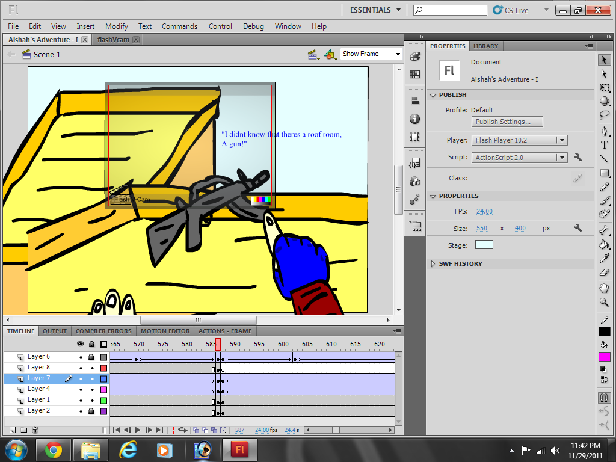
Task: Unlock Layer 2 via its padlock
Action: tap(91, 411)
